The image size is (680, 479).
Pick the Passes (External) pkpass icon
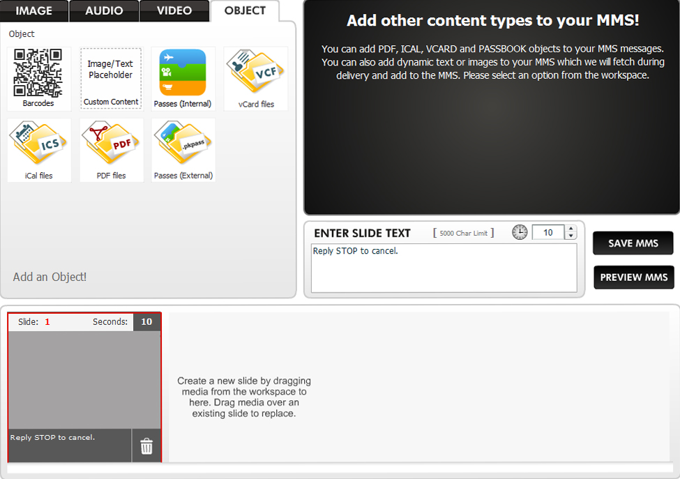tap(183, 150)
